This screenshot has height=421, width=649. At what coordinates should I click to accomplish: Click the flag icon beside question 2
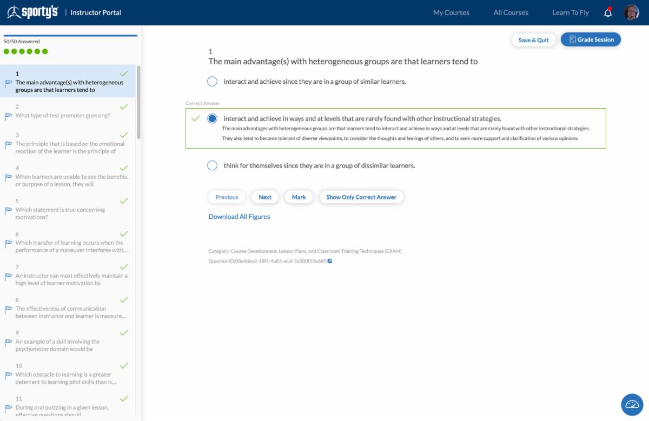tap(8, 116)
